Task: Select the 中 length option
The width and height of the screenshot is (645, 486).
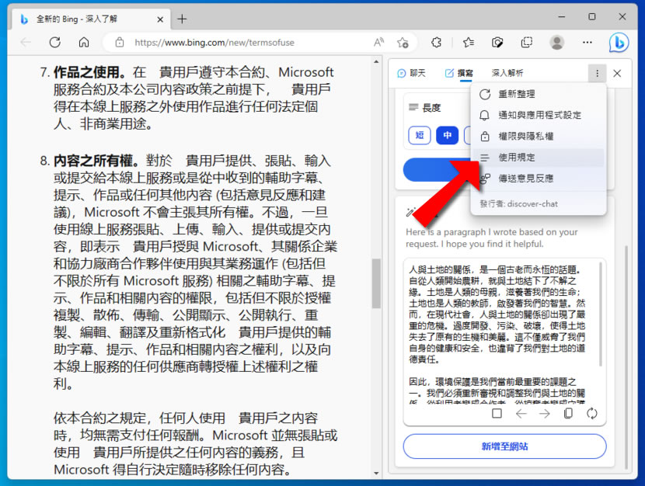Action: [x=448, y=135]
